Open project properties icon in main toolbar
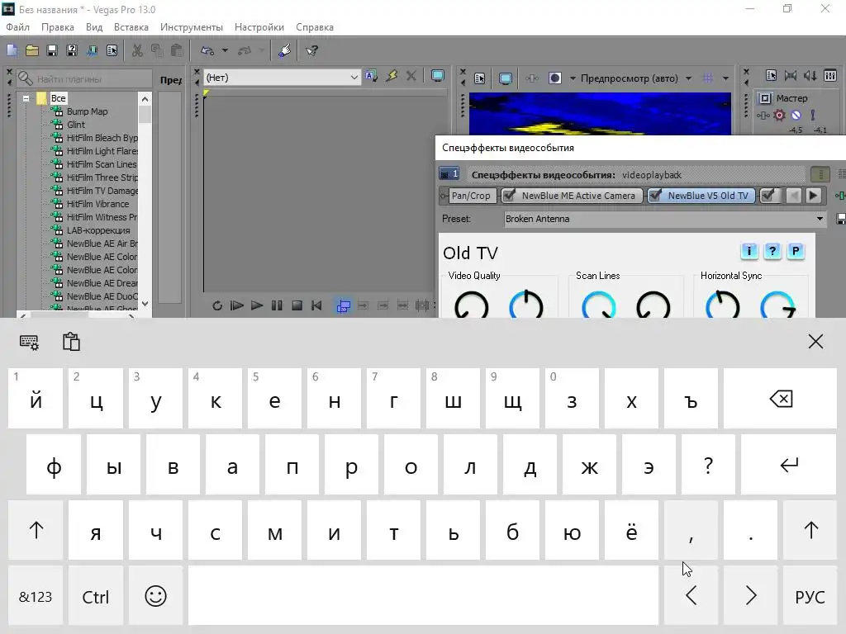The height and width of the screenshot is (634, 846). [112, 50]
